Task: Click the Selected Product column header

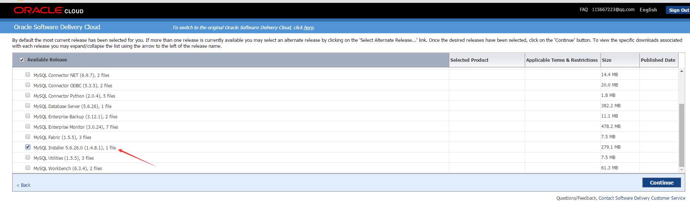Action: [469, 60]
